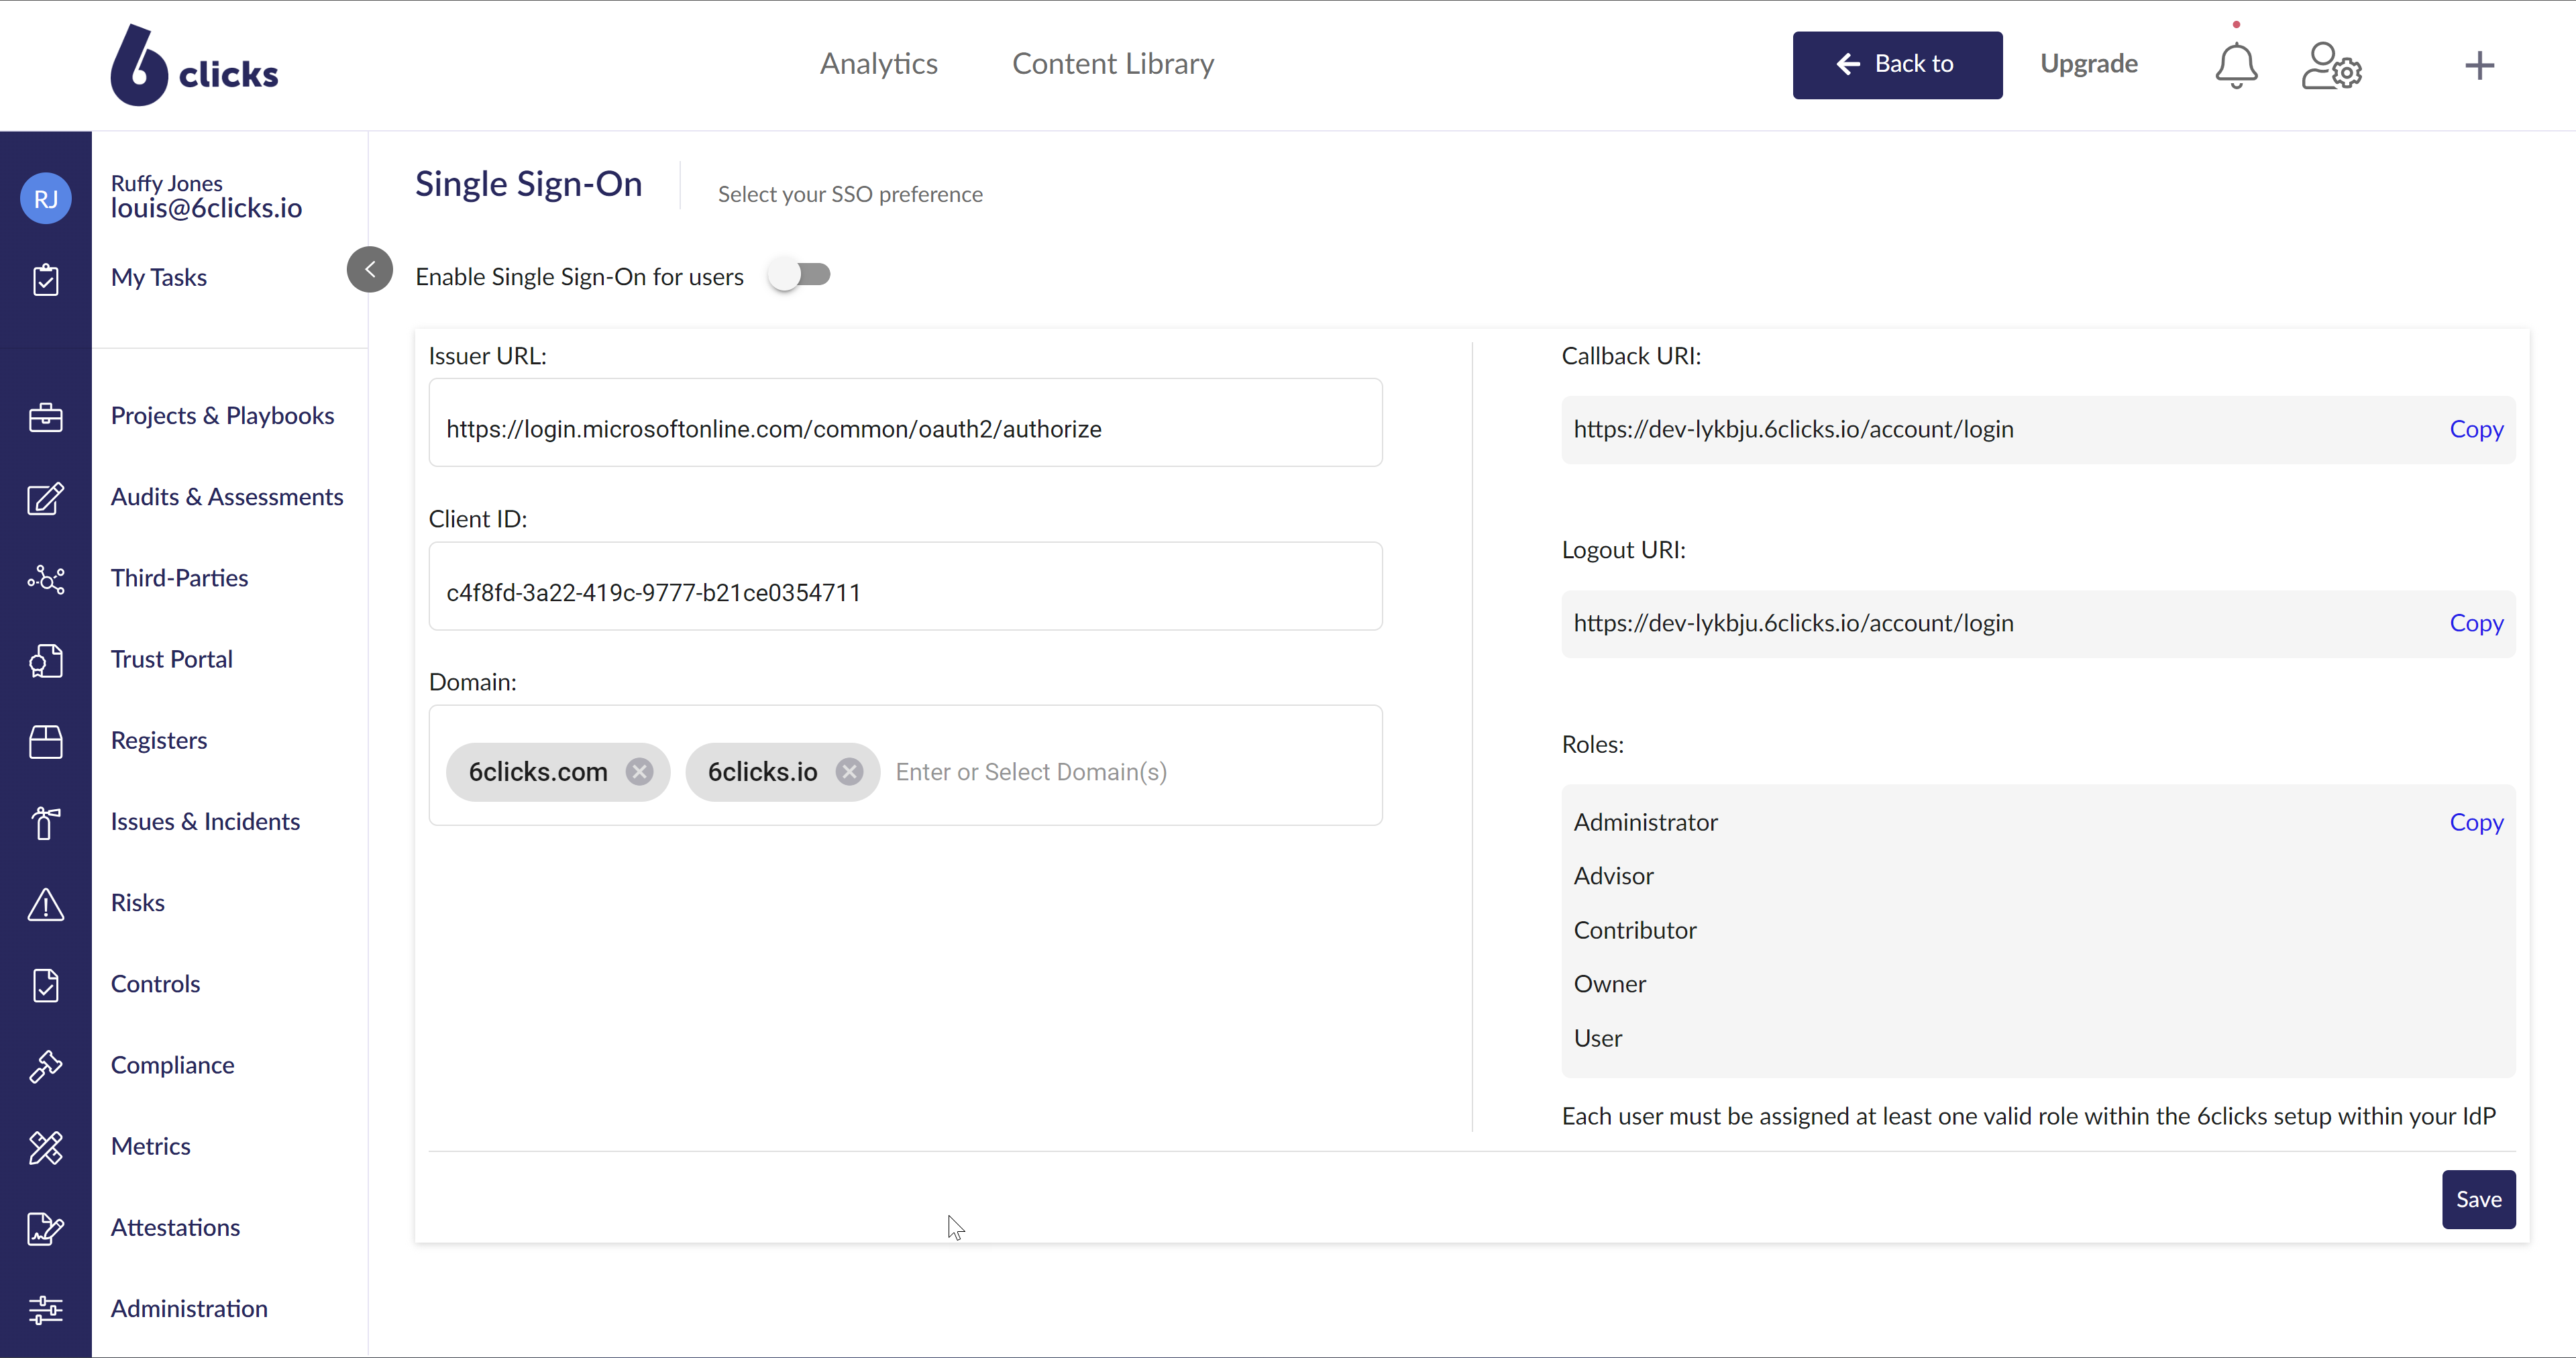The width and height of the screenshot is (2576, 1358).
Task: Open Projects & Playbooks
Action: pyautogui.click(x=223, y=415)
